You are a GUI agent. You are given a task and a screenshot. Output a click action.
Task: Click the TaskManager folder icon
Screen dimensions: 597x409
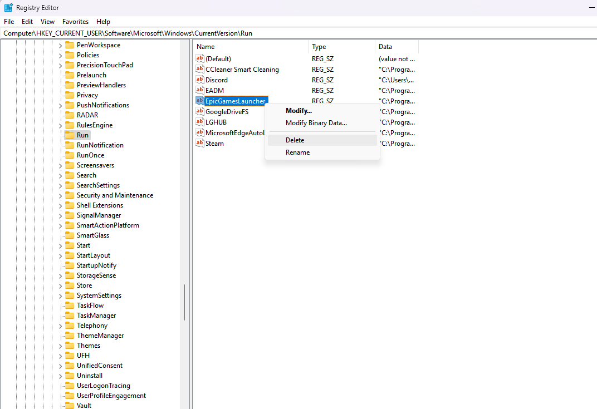point(70,316)
